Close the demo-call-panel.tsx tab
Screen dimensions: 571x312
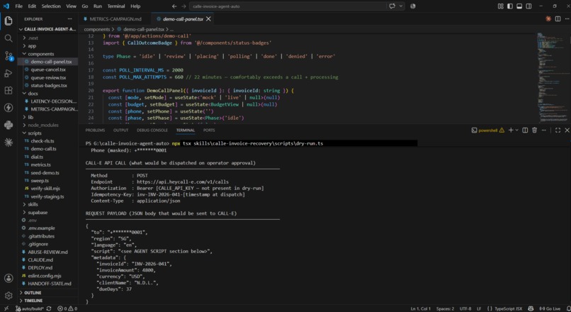pos(208,19)
